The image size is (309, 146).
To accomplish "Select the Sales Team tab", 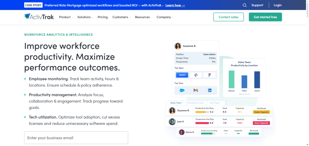I will point(176,103).
